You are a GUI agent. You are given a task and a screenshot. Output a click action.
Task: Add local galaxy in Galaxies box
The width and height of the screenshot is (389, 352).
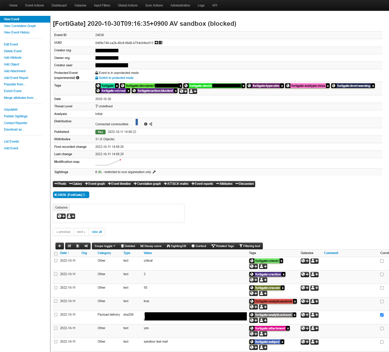(x=71, y=216)
